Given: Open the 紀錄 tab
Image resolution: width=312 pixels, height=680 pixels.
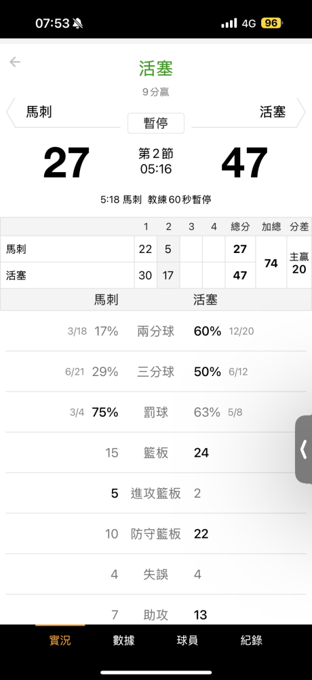Looking at the screenshot, I should (x=252, y=640).
